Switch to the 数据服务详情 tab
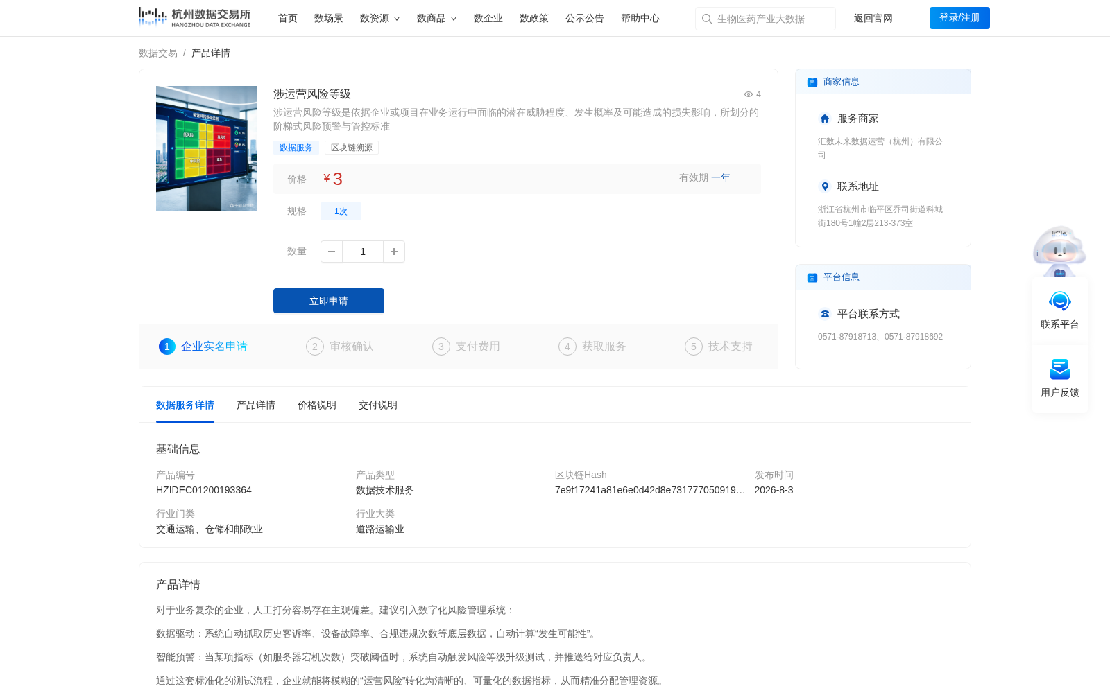Image resolution: width=1110 pixels, height=693 pixels. (x=185, y=405)
